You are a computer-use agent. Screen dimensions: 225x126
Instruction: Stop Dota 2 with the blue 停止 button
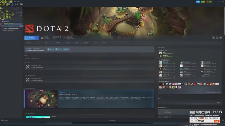pyautogui.click(x=31, y=38)
